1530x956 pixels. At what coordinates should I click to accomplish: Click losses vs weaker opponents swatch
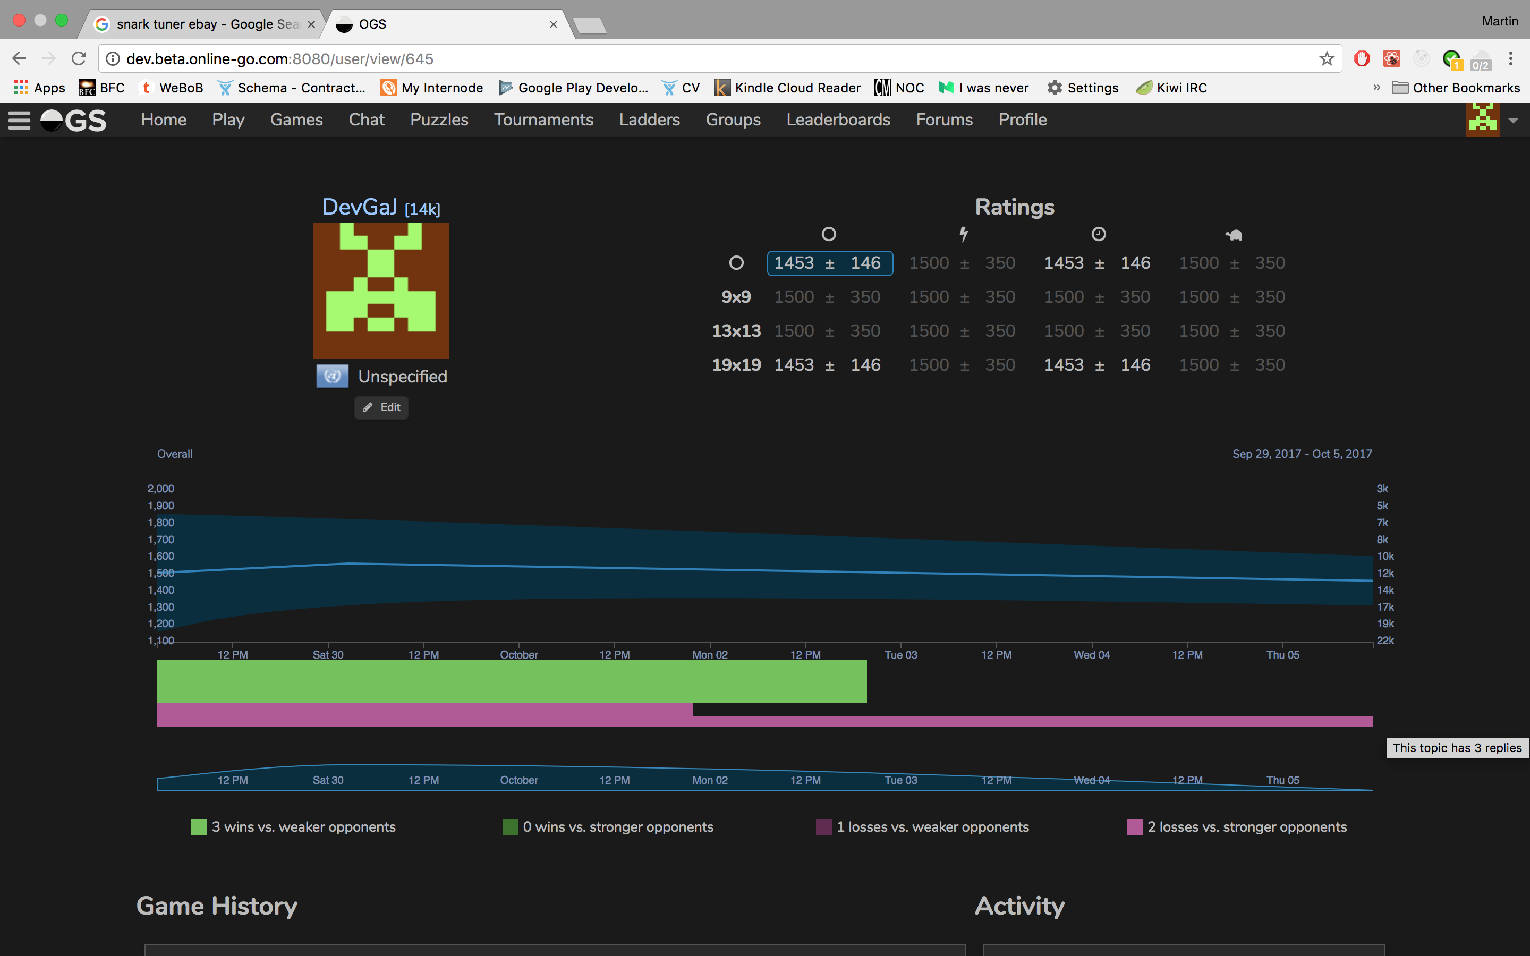tap(824, 827)
